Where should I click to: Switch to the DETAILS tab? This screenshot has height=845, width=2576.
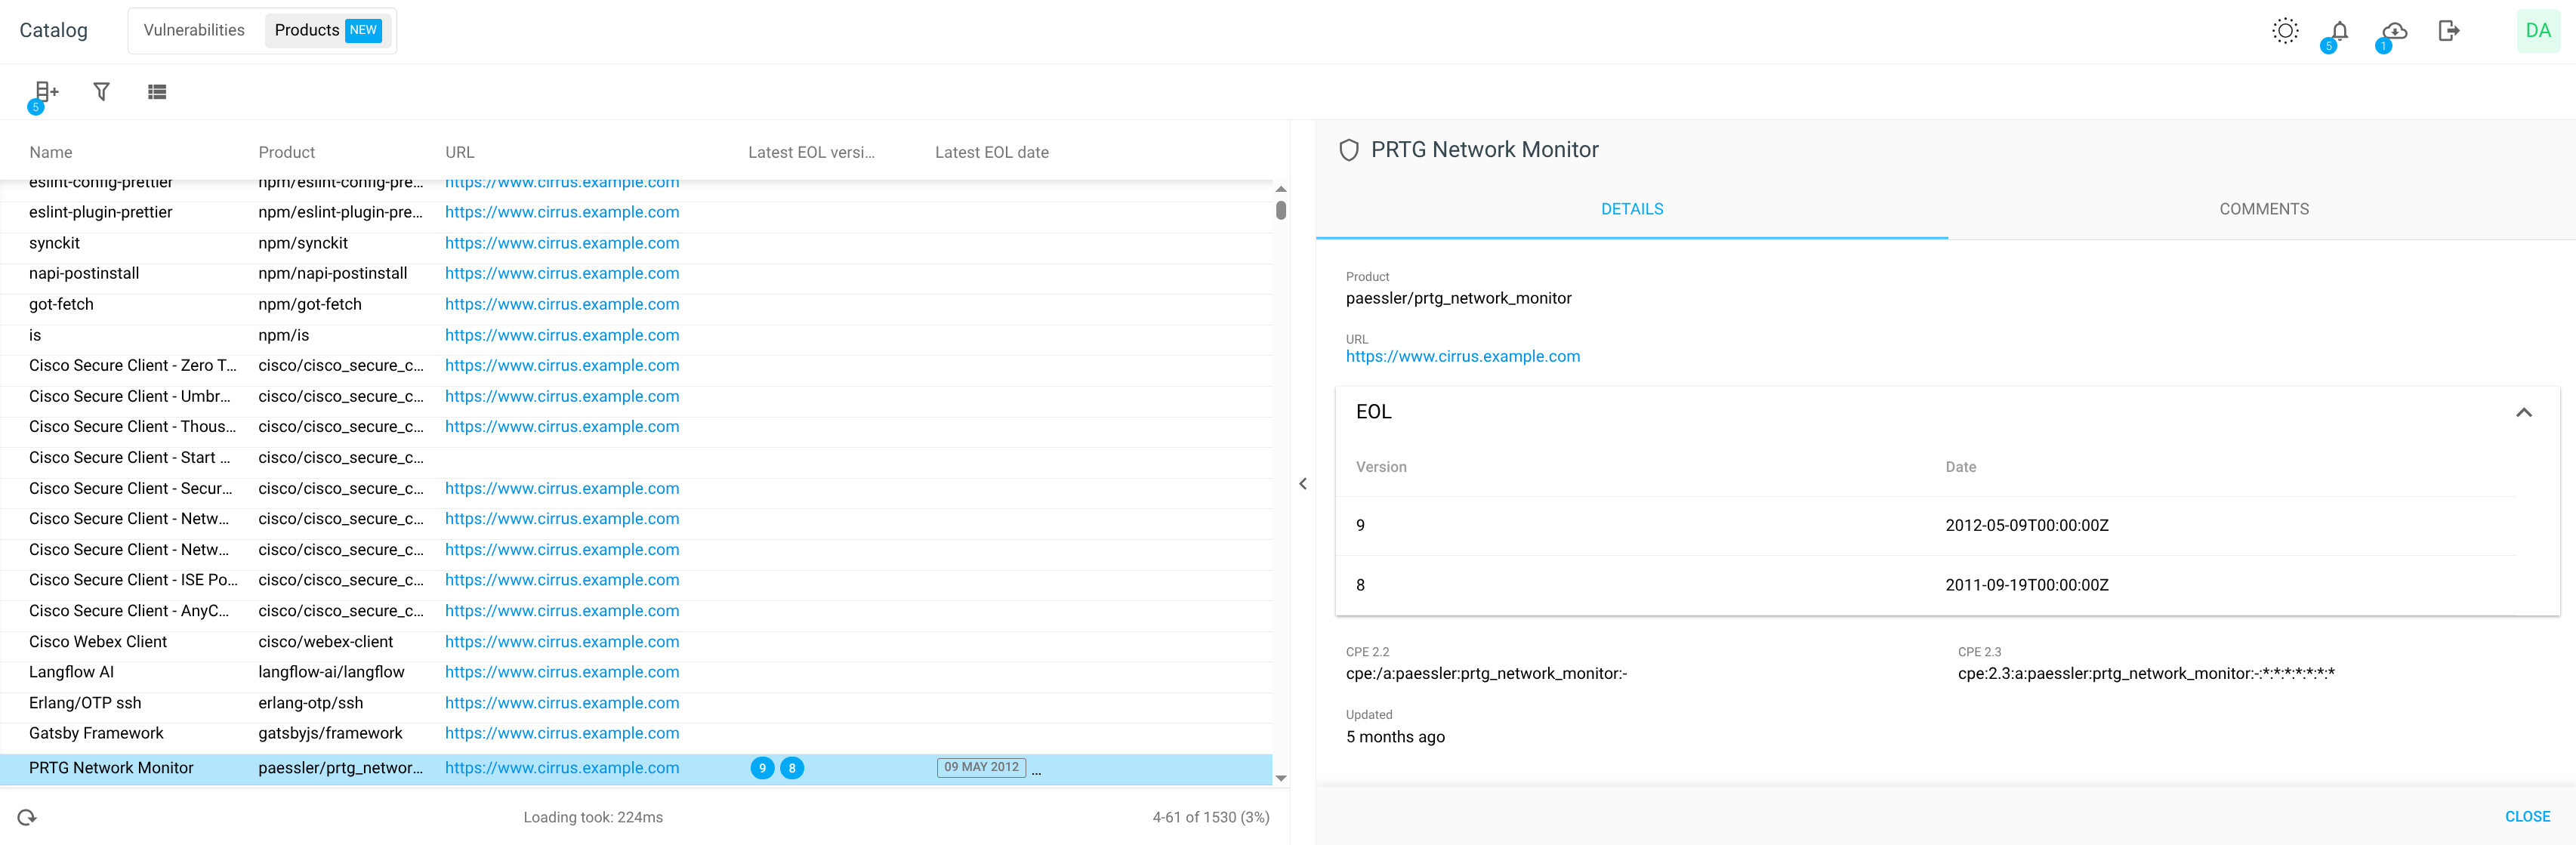pos(1632,208)
